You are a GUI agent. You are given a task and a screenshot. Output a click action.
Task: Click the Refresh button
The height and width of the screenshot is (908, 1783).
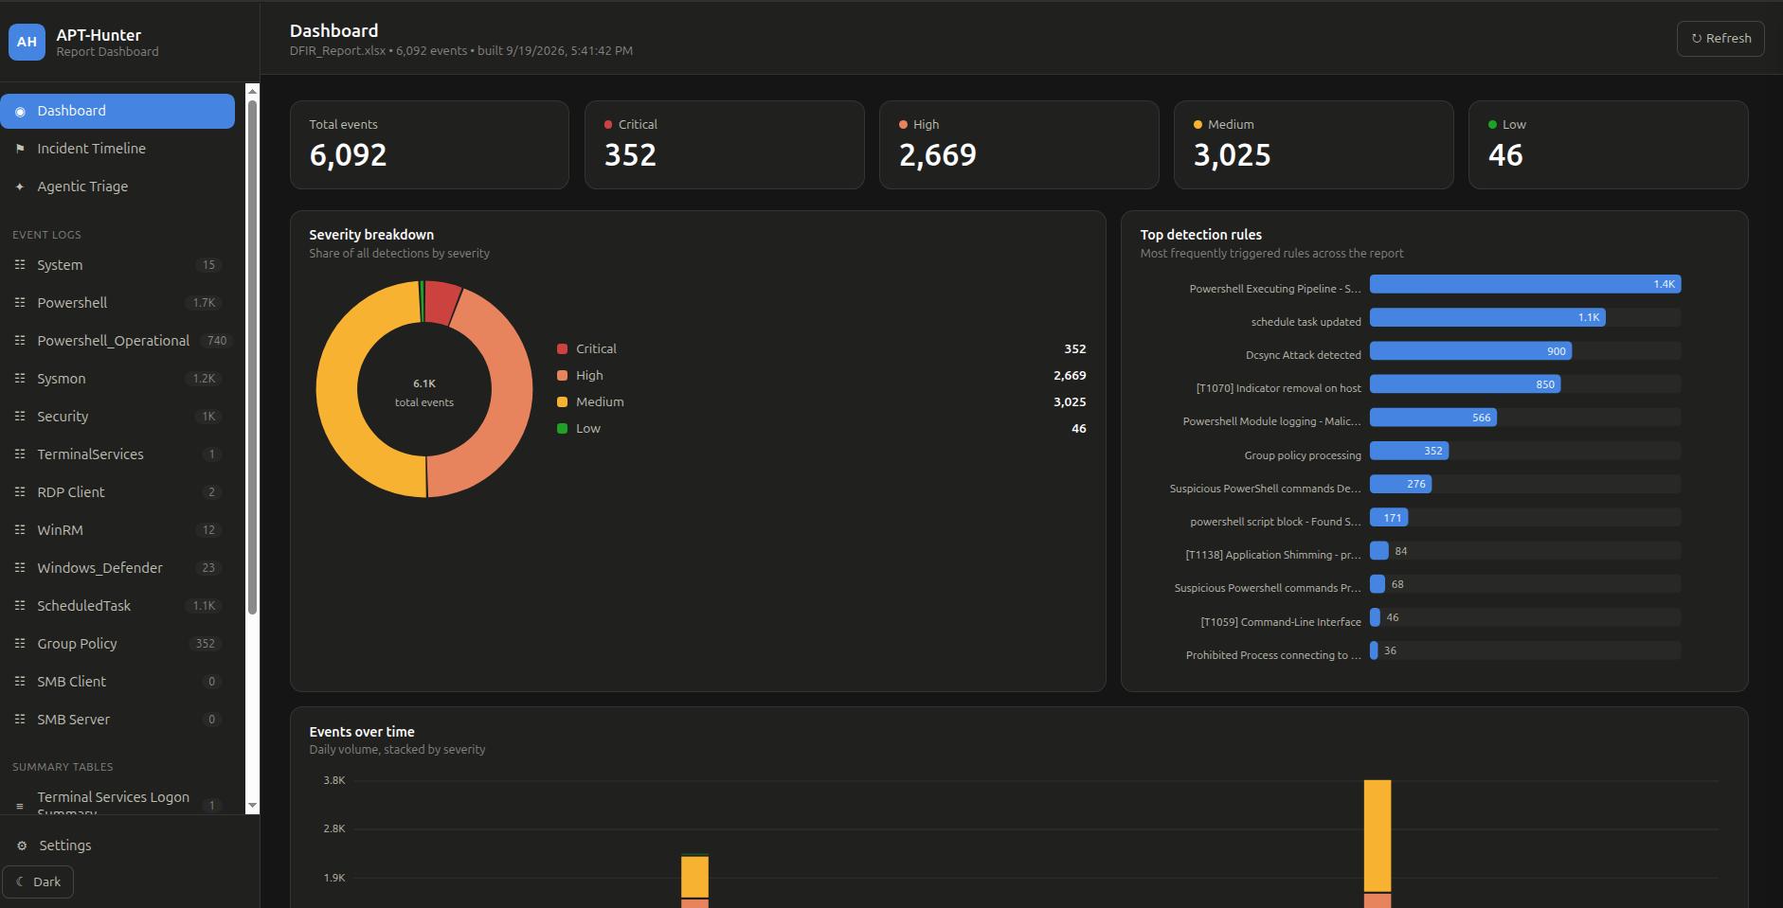pos(1720,39)
